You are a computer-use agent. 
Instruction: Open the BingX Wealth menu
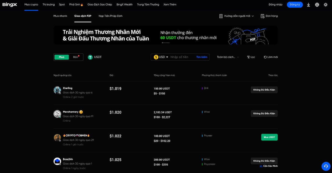tap(124, 4)
